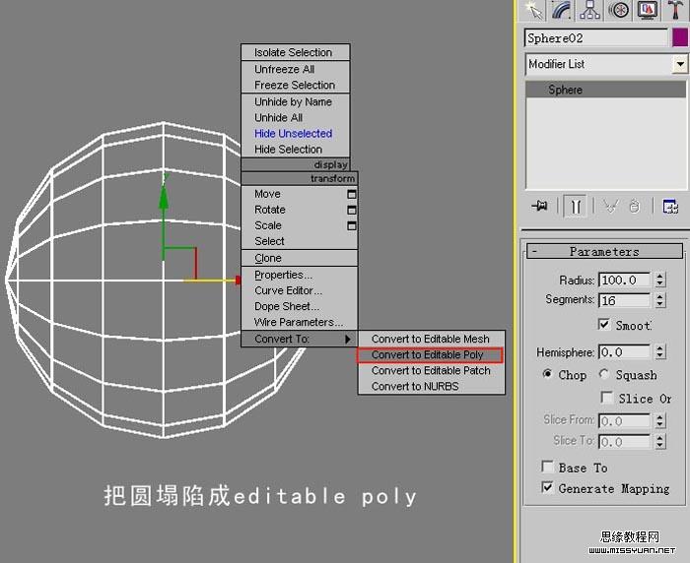Click the Make Unique icon
690x563 pixels.
611,206
